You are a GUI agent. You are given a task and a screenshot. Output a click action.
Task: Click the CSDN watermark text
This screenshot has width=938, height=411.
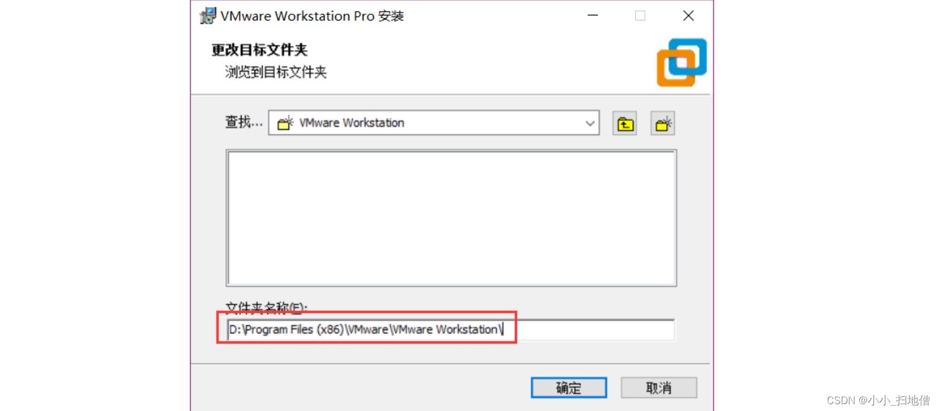pyautogui.click(x=878, y=400)
